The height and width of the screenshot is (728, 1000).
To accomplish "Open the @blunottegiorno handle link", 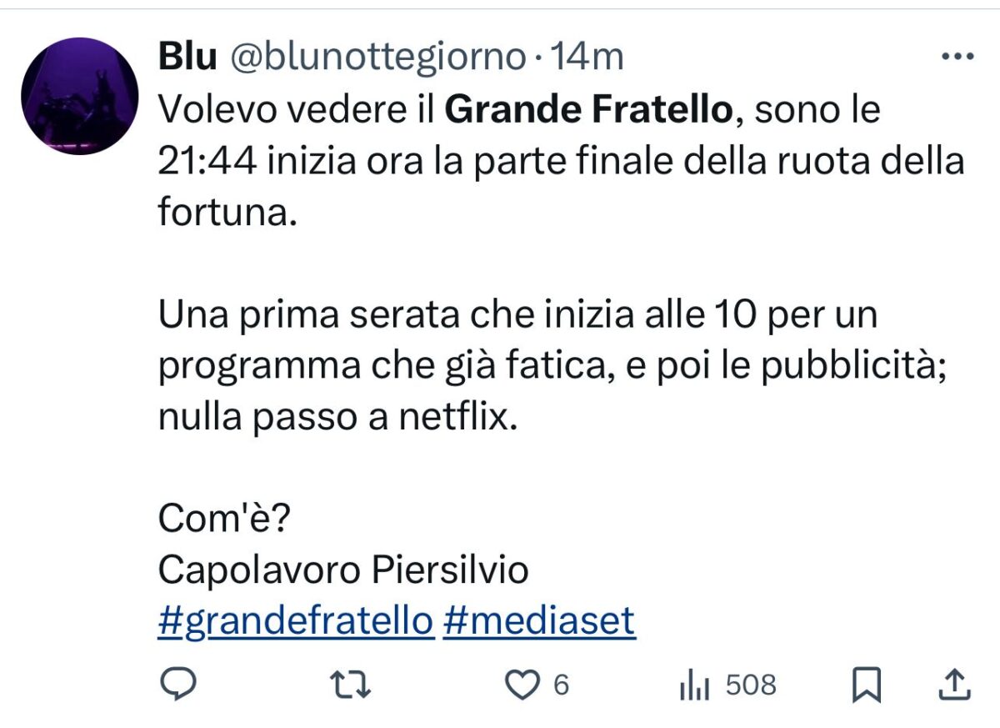I will (377, 58).
